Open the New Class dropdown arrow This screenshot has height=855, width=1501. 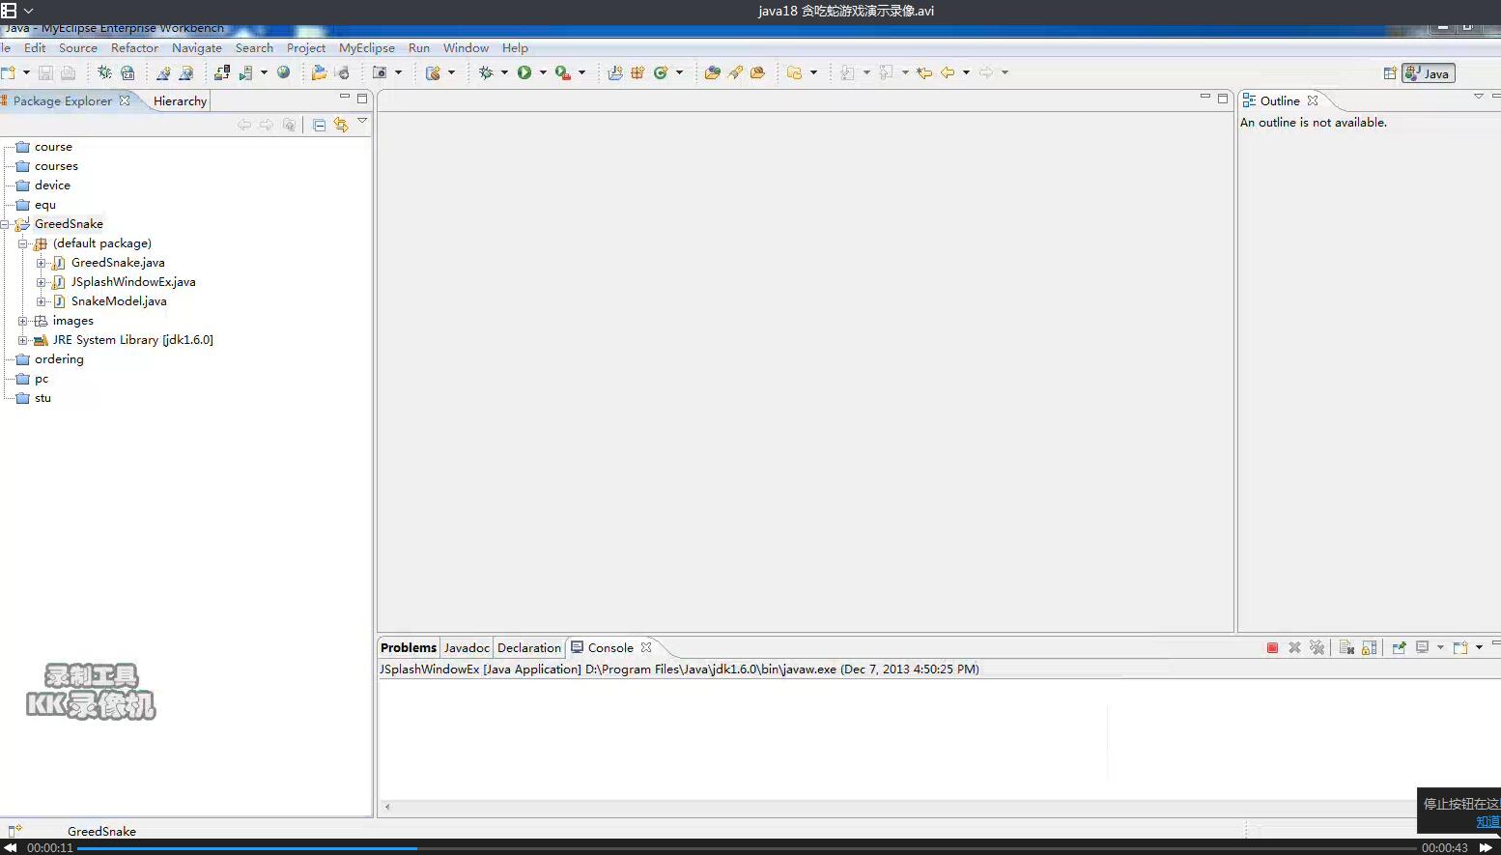[x=679, y=72]
